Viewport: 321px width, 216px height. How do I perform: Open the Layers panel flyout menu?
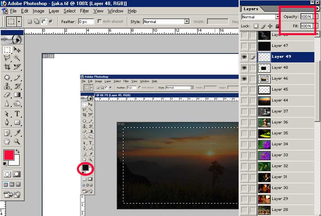pyautogui.click(x=317, y=9)
